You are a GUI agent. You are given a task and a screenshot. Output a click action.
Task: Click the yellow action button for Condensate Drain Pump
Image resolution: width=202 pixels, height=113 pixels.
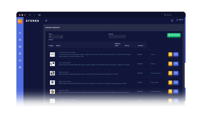click(170, 54)
